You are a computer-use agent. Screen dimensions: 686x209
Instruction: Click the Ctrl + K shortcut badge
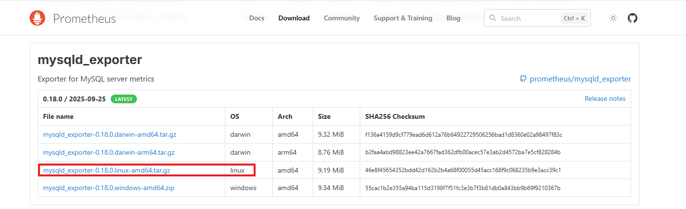pyautogui.click(x=574, y=18)
